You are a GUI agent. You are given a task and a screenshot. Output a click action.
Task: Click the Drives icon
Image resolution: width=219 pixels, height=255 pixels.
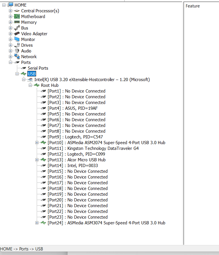click(17, 45)
